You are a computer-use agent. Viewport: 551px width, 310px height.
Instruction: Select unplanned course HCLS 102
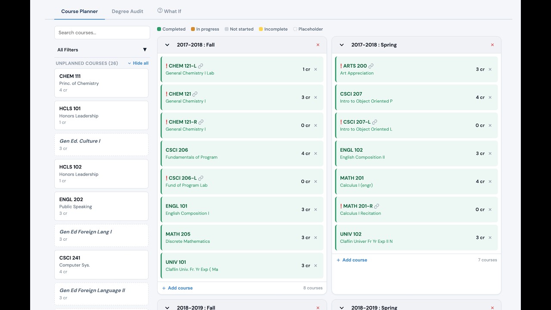101,174
